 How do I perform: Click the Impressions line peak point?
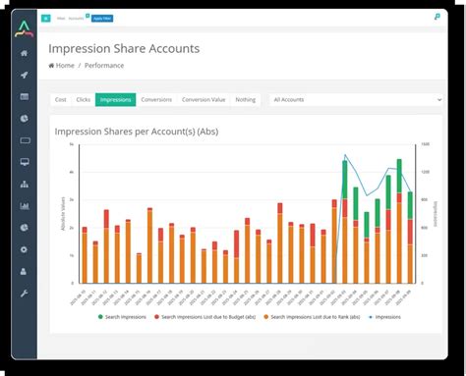pos(345,155)
